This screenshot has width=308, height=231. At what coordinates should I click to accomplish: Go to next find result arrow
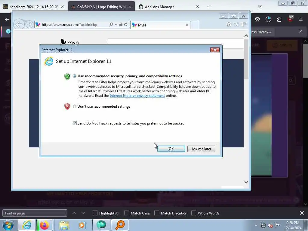[x=83, y=213]
